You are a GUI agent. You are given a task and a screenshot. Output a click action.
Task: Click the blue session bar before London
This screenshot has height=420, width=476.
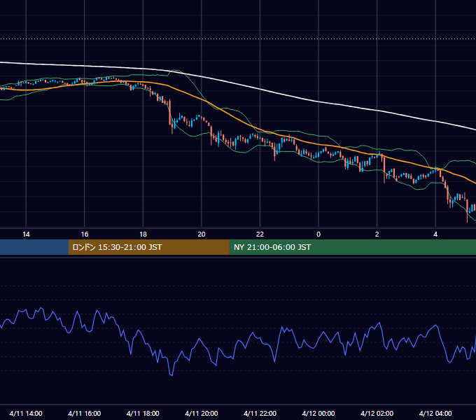tap(34, 247)
